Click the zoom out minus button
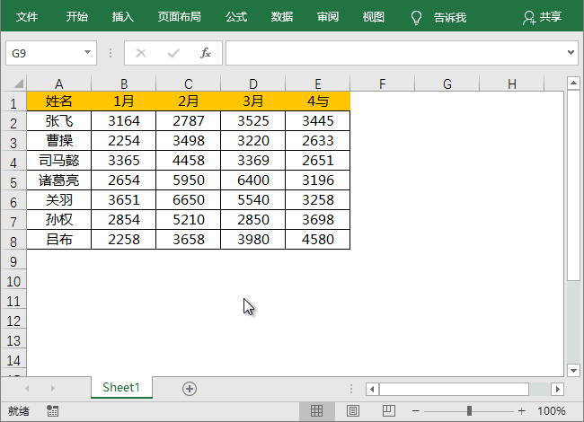Viewport: 584px width, 422px height. [x=416, y=411]
